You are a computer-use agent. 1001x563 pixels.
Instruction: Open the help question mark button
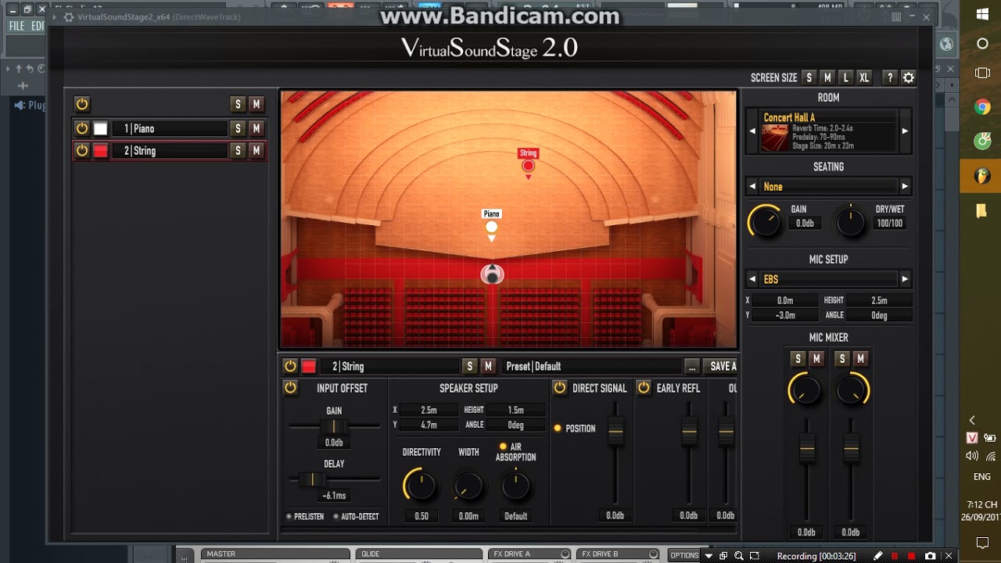[889, 77]
